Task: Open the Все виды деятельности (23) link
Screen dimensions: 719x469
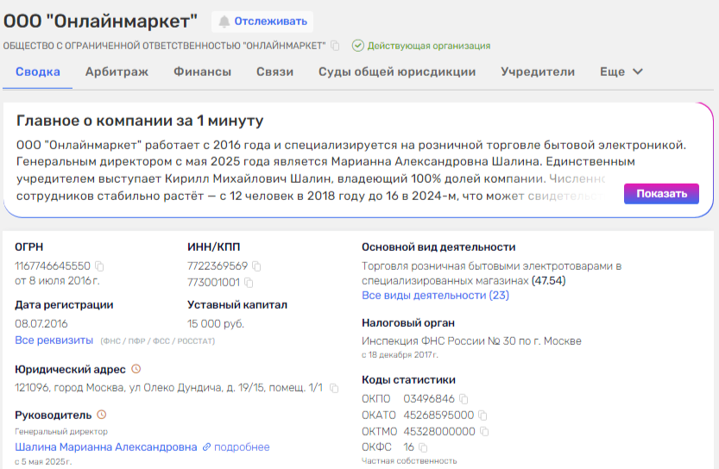Action: 435,295
